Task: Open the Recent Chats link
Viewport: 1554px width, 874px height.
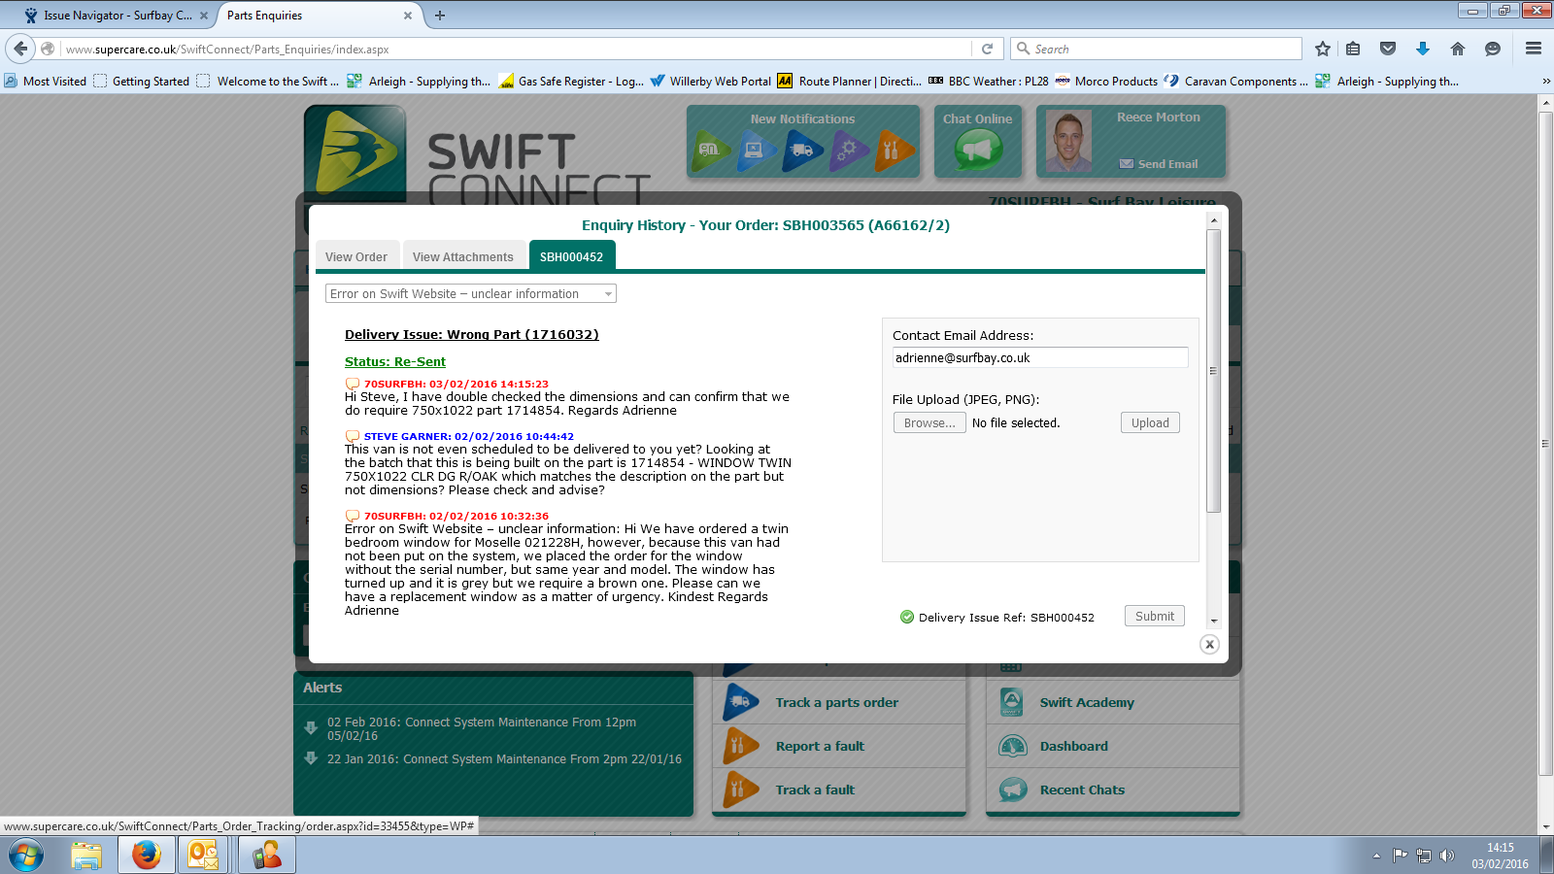Action: tap(1082, 790)
